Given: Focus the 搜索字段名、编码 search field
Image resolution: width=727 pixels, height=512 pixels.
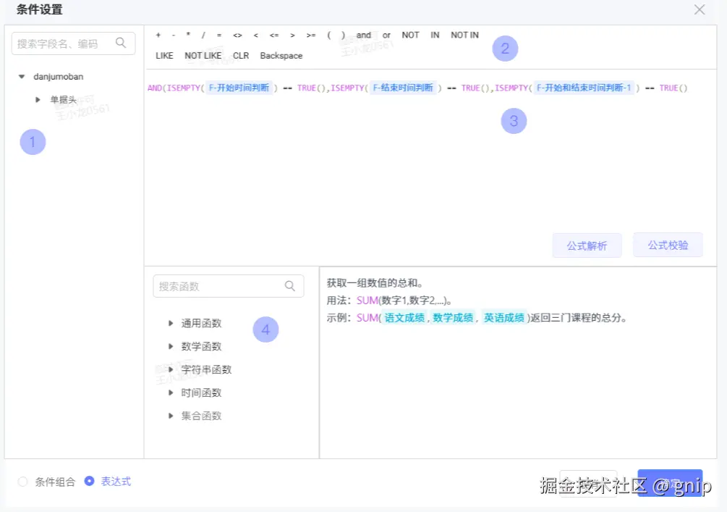Looking at the screenshot, I should (73, 43).
